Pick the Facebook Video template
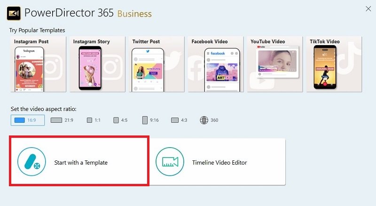376x206 pixels. [x=216, y=64]
